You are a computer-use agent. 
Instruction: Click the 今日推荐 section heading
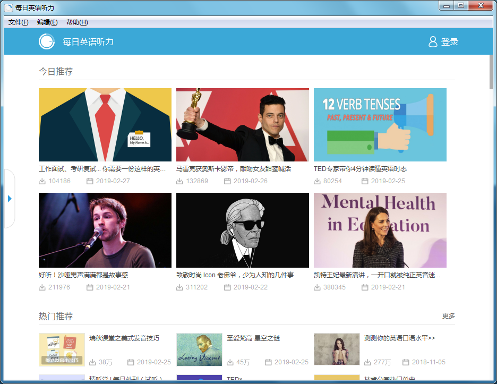pos(56,71)
